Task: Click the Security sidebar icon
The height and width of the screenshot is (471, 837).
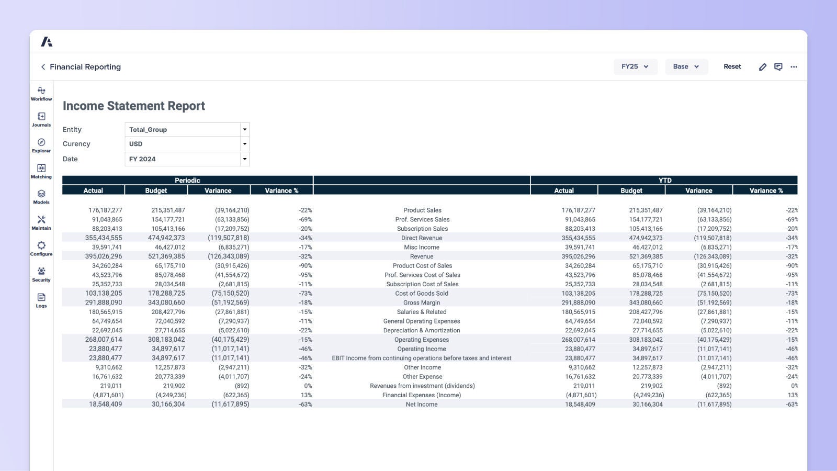Action: (41, 273)
